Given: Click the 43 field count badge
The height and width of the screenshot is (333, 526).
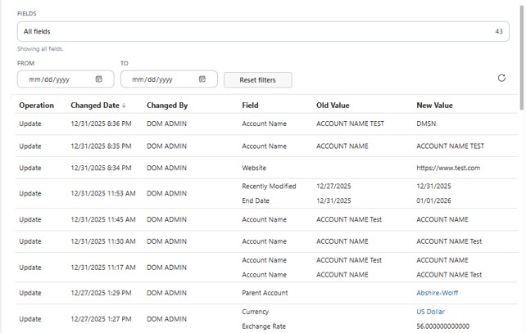Looking at the screenshot, I should coord(499,31).
